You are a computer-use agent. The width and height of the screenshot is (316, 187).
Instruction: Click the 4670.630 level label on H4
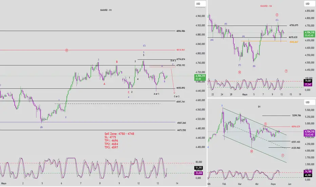pyautogui.click(x=293, y=37)
